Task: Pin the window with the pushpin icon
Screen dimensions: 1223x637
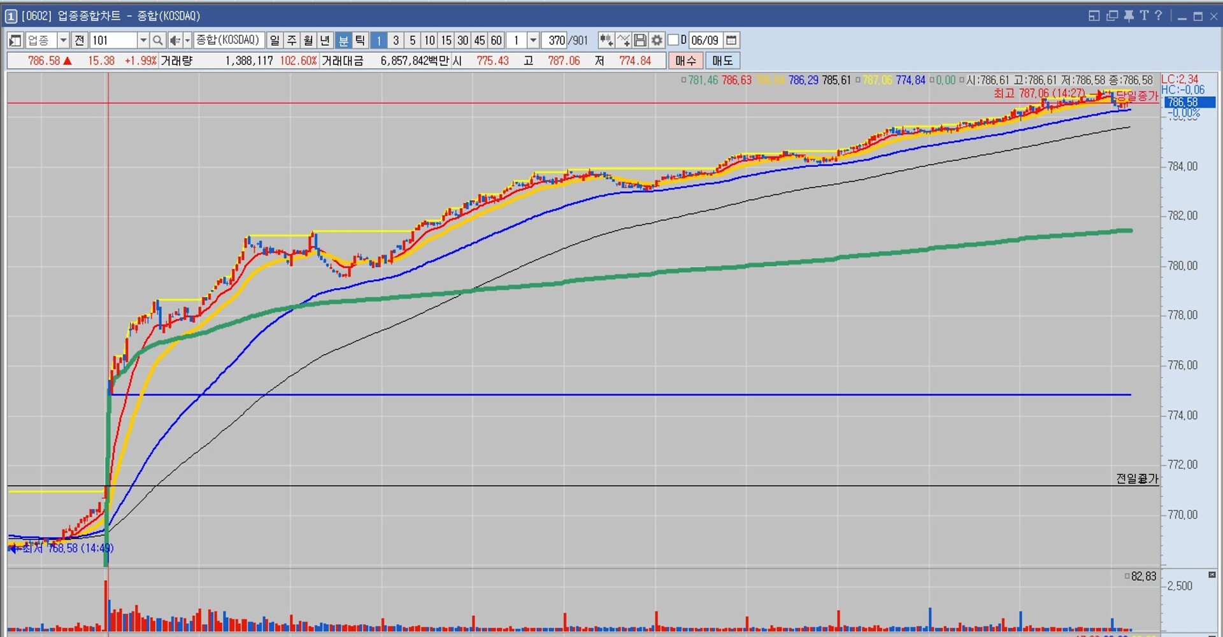Action: point(1128,16)
